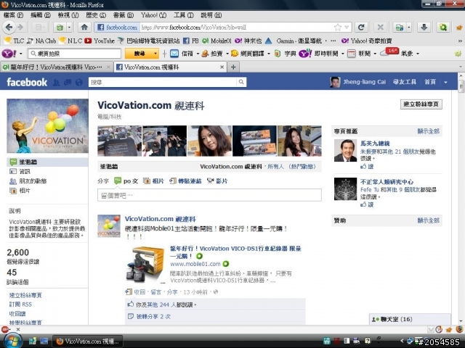This screenshot has height=348, width=465.
Task: Click 訂閱 RSS link in sidebar
Action: click(20, 304)
